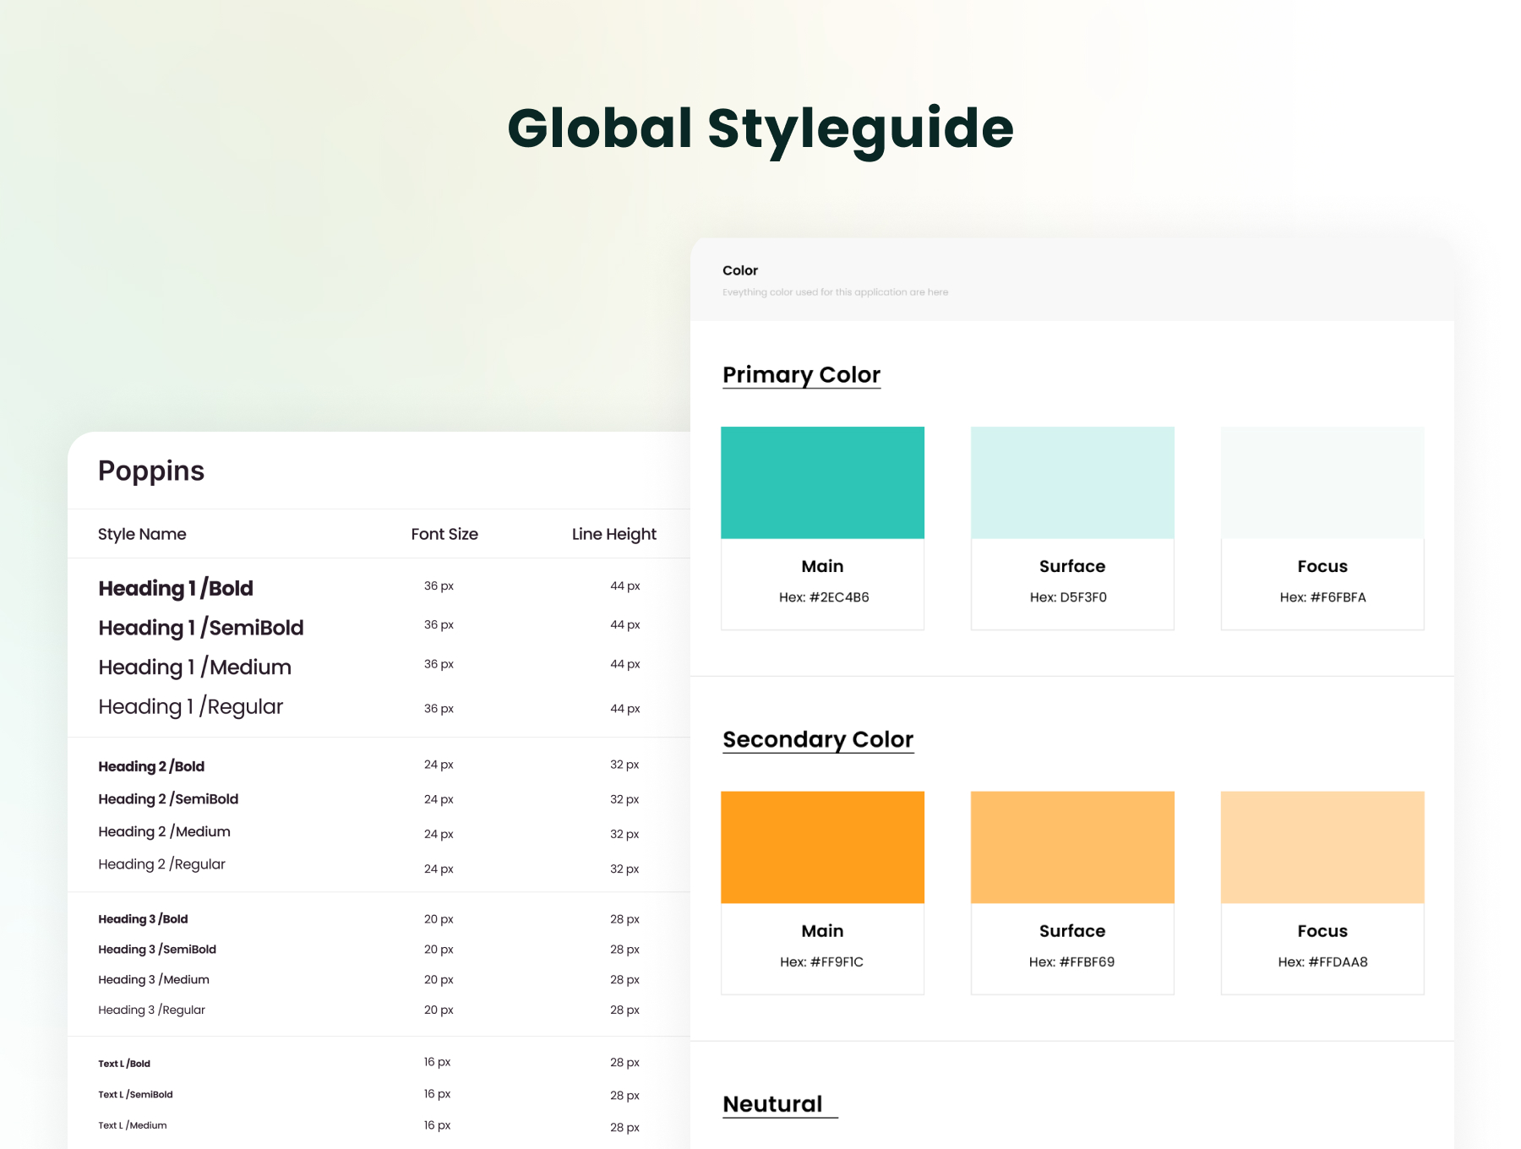Select the Heading 1 /Bold style row
Screen dimensions: 1521x1149
click(176, 588)
